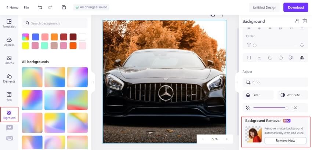
Task: Open the Attribute option
Action: pyautogui.click(x=293, y=95)
